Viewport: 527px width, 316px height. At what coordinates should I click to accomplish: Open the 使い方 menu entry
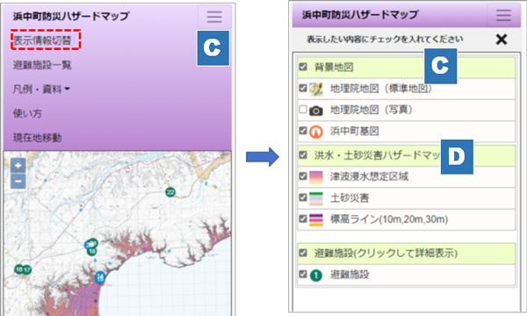(x=27, y=113)
